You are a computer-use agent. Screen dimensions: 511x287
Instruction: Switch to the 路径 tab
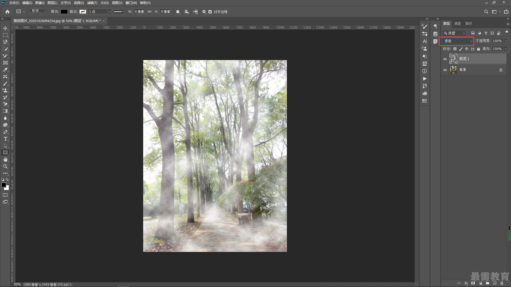click(468, 24)
